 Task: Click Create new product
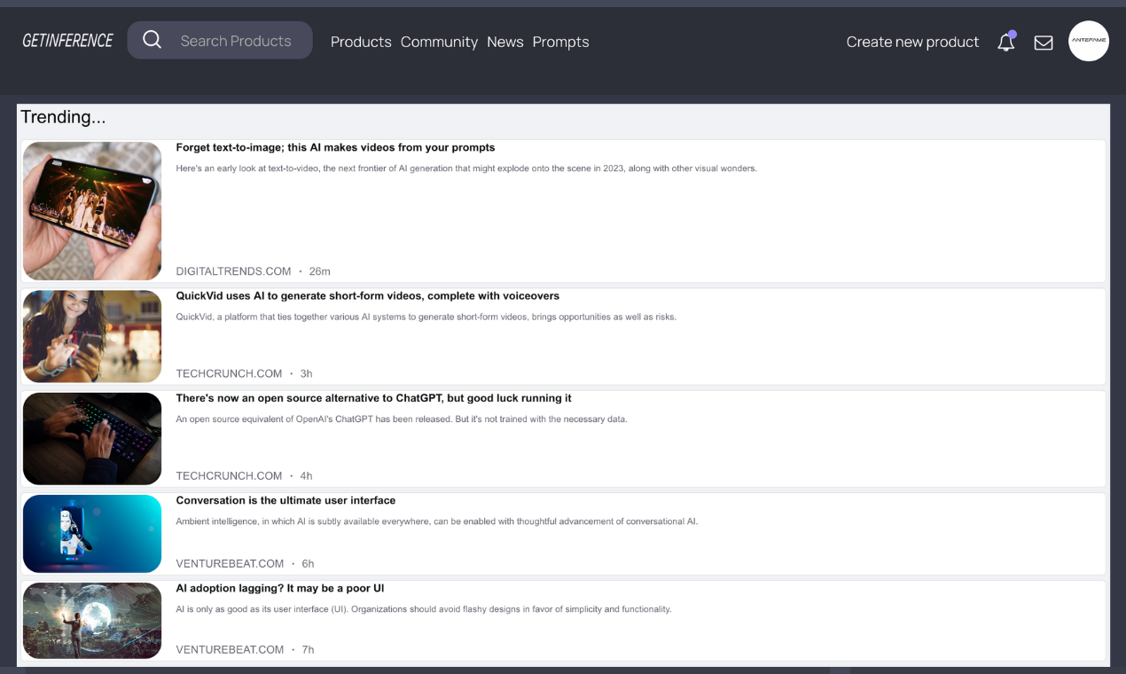(x=912, y=42)
